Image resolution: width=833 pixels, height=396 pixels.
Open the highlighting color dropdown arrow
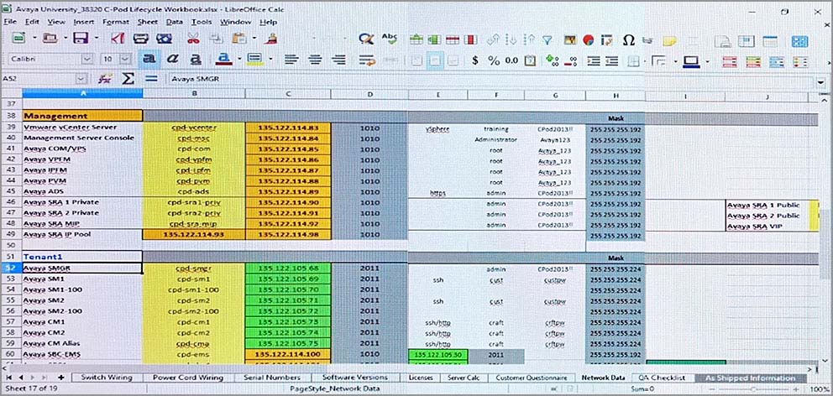tap(270, 60)
